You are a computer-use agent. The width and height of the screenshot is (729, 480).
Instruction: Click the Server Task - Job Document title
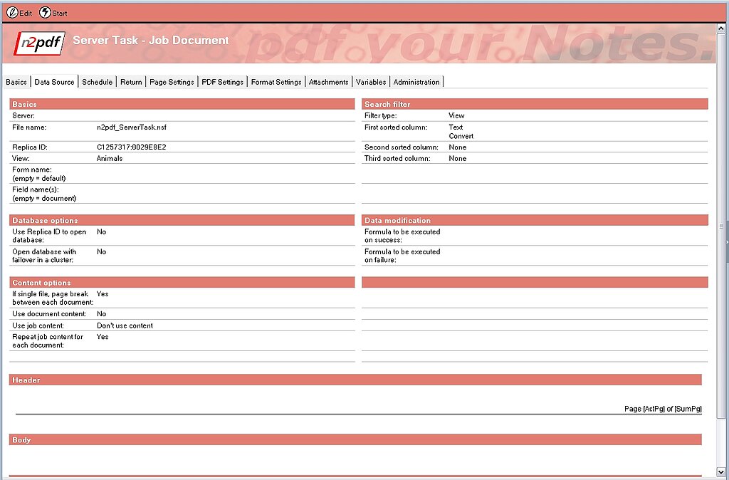pyautogui.click(x=151, y=40)
